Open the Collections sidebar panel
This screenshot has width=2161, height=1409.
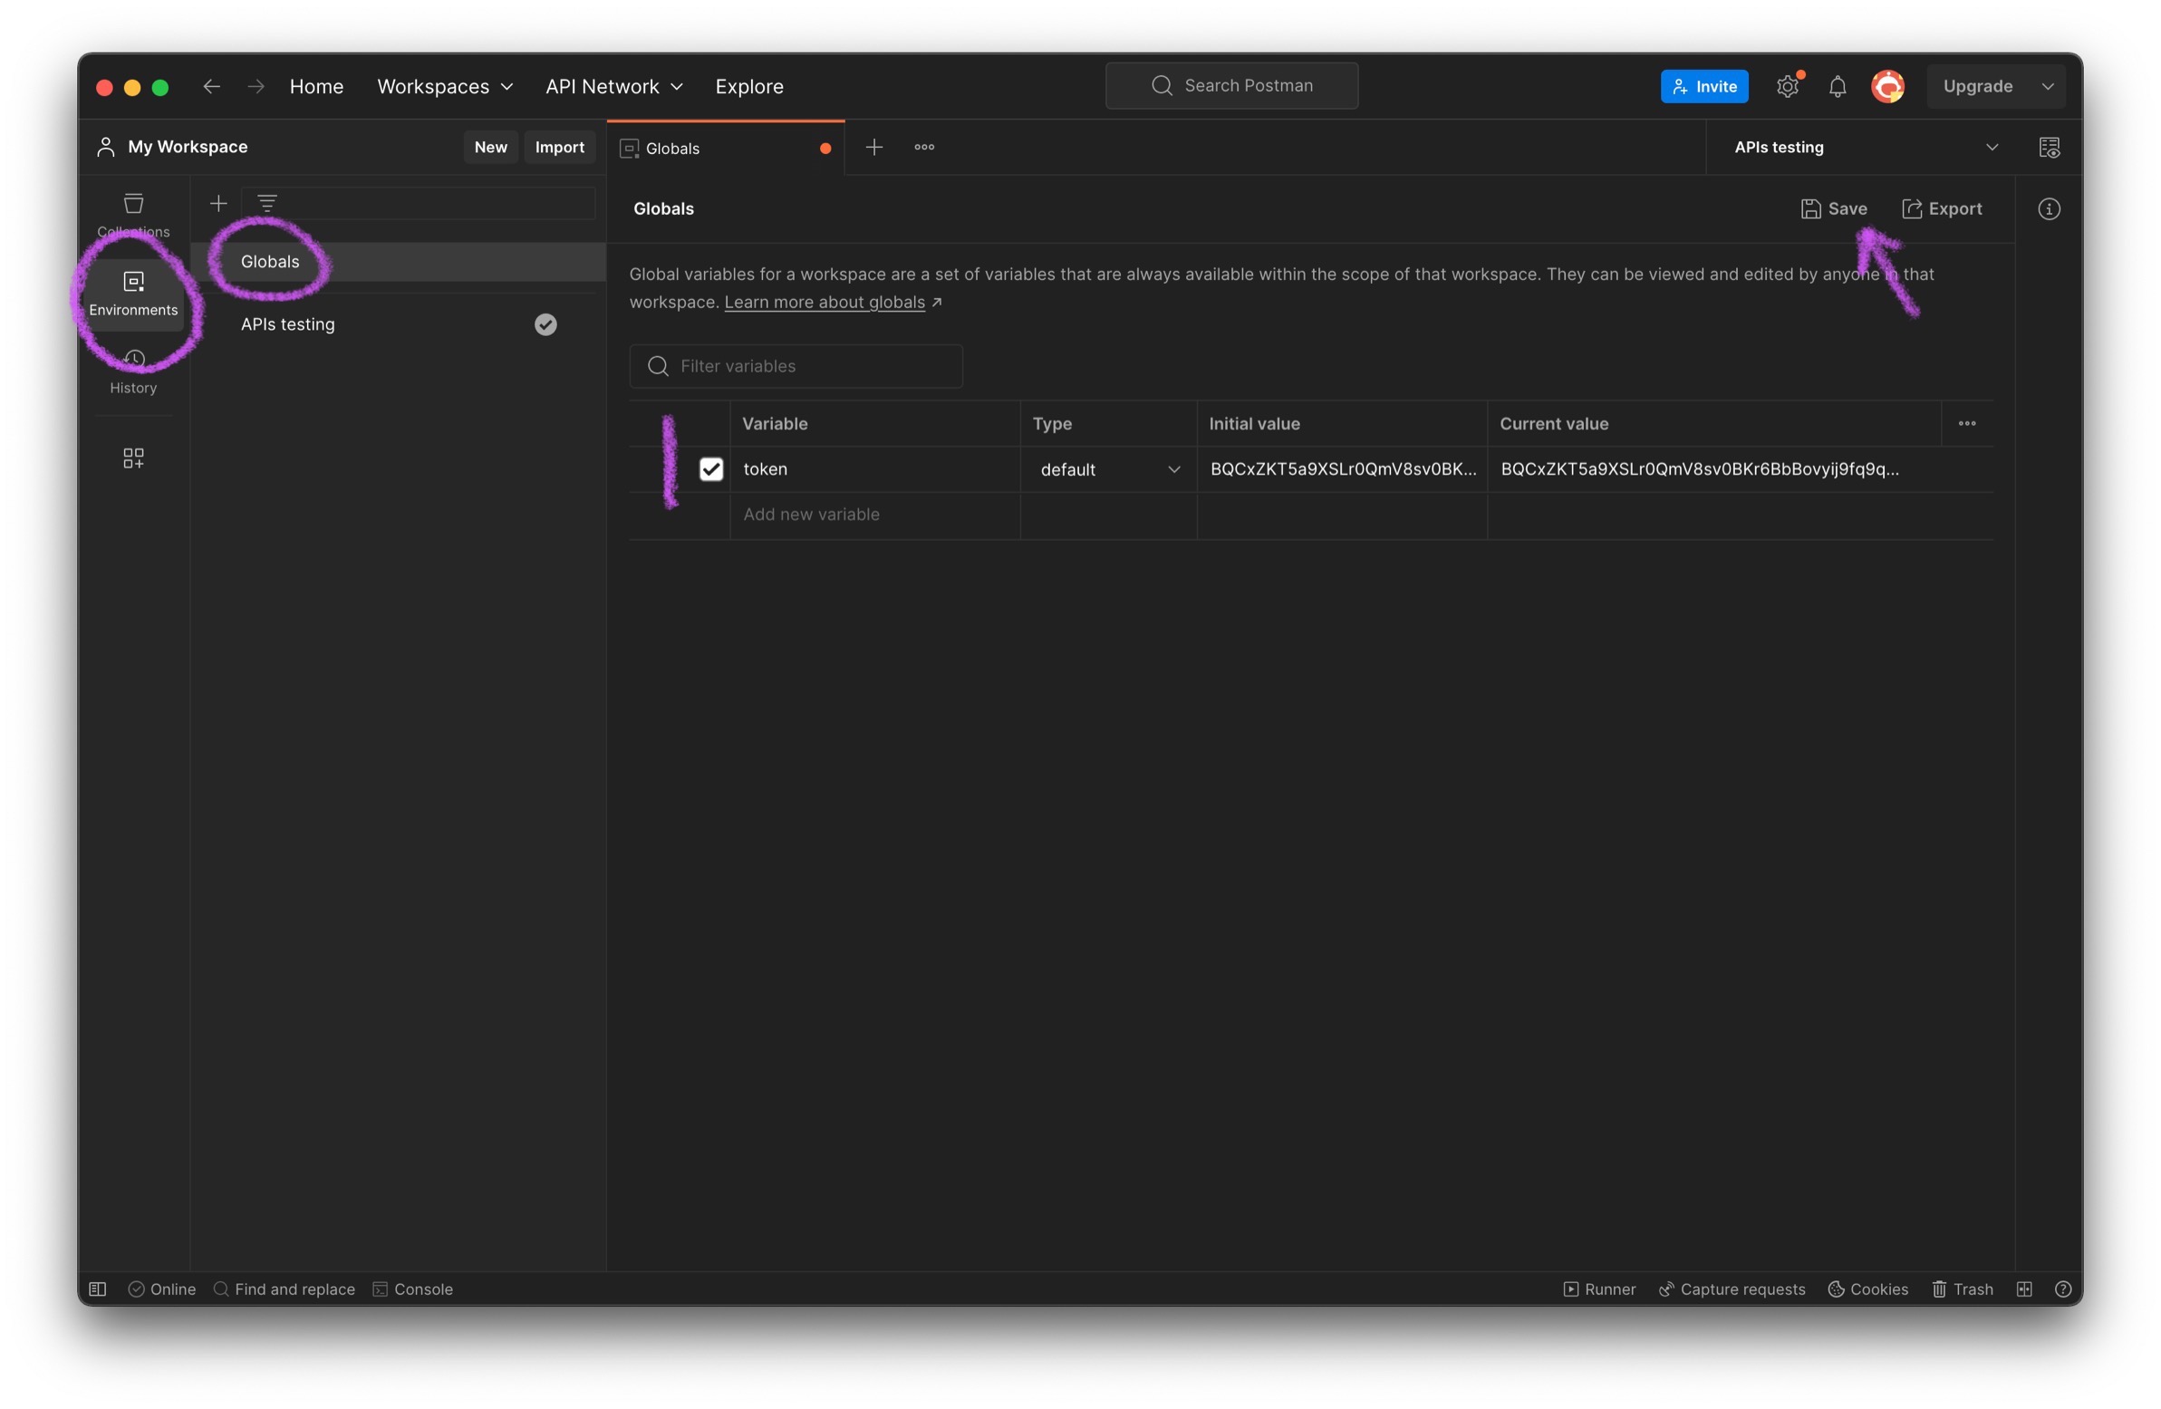click(x=132, y=214)
